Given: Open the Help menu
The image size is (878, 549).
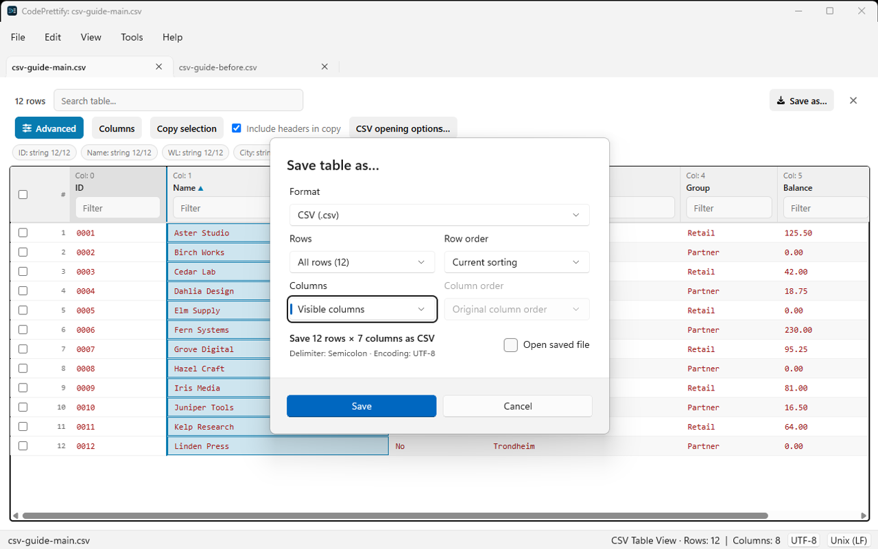Looking at the screenshot, I should [173, 37].
